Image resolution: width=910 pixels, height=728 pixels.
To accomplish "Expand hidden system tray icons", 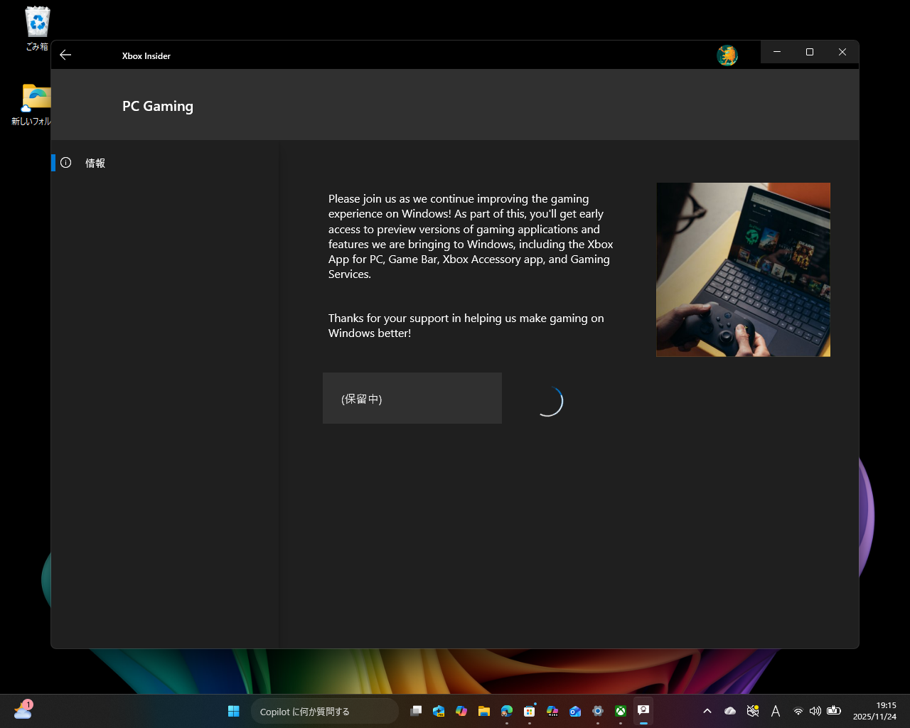I will coord(708,711).
